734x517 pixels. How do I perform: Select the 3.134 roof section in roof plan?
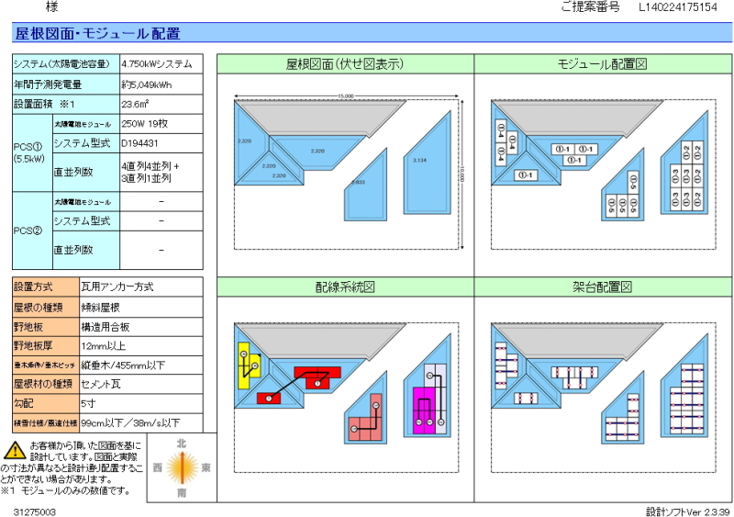point(420,163)
